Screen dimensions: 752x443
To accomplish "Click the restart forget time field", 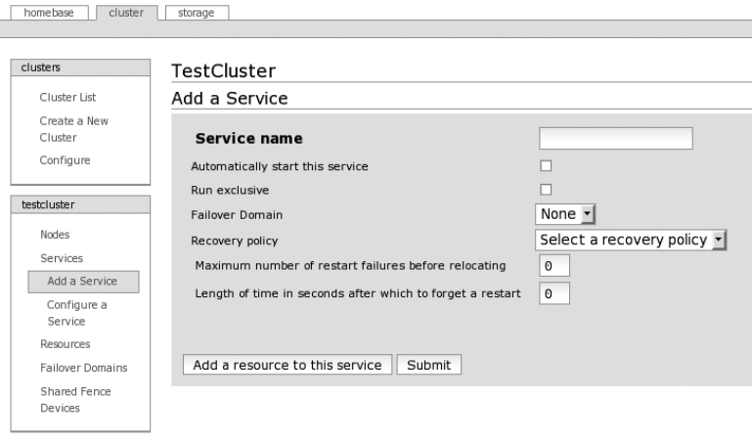I will coord(553,292).
